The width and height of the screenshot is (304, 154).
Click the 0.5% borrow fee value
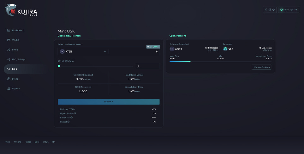point(154,118)
